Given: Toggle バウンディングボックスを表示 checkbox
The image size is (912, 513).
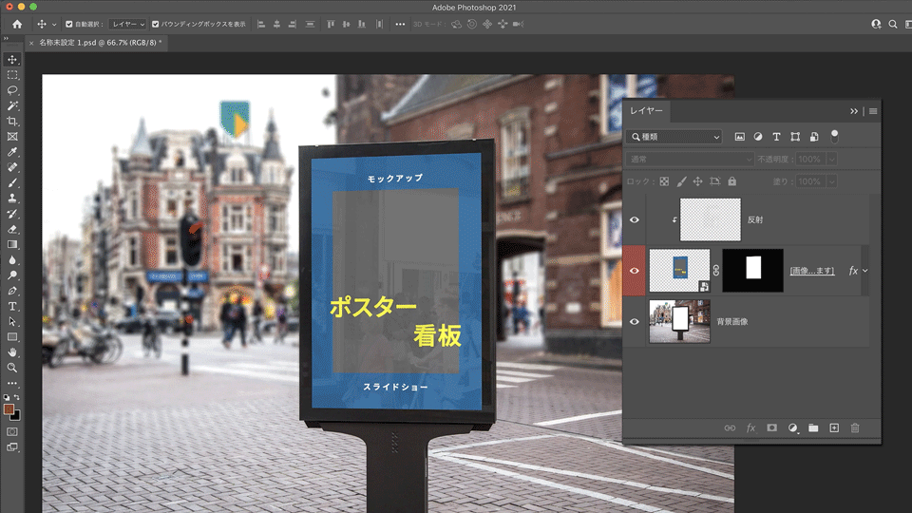Looking at the screenshot, I should (x=156, y=24).
